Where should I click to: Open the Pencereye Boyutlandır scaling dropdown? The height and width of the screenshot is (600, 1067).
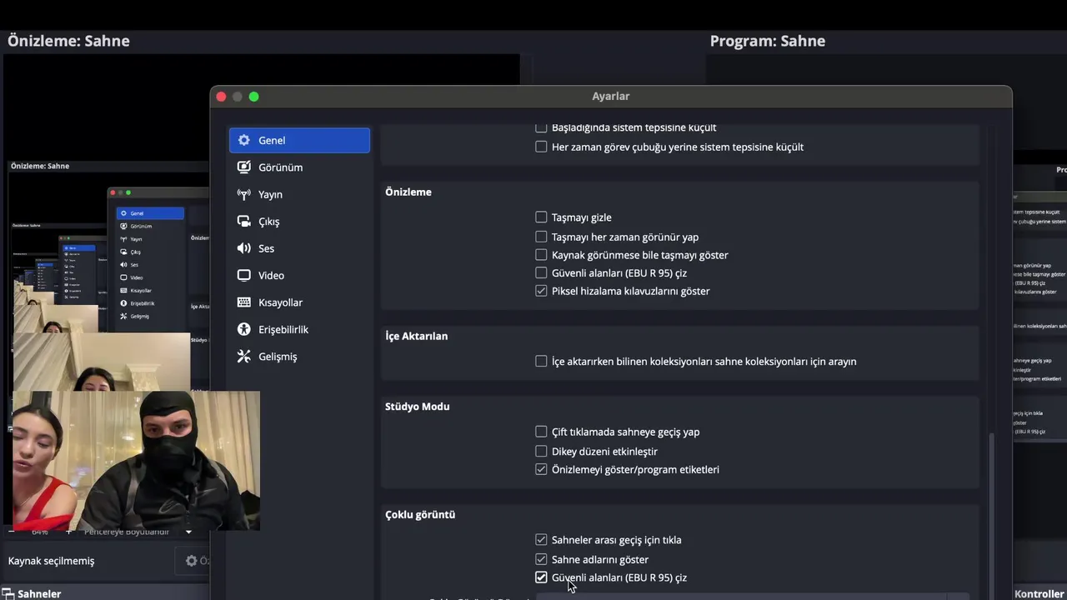[x=188, y=532]
